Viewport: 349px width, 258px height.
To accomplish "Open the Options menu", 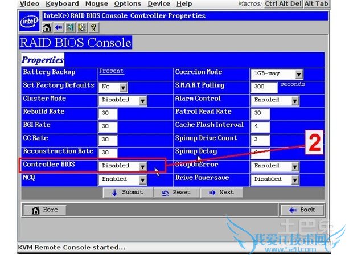I will pyautogui.click(x=128, y=4).
